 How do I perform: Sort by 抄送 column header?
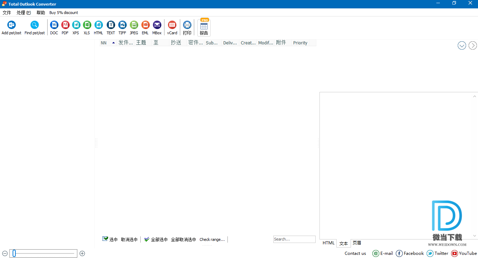point(178,43)
